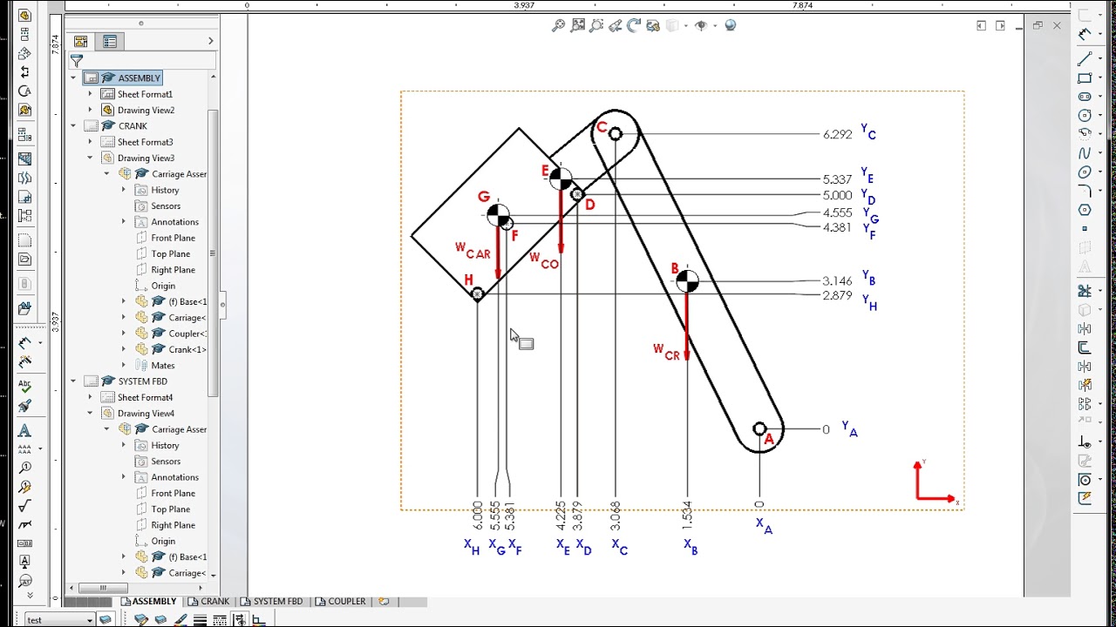This screenshot has height=627, width=1116.
Task: Collapse the CRANK sheet node
Action: point(73,126)
